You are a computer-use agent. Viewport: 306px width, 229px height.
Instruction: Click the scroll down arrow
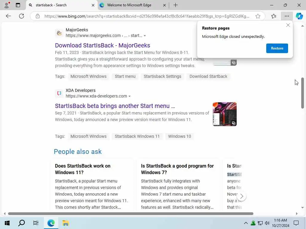[x=302, y=208]
